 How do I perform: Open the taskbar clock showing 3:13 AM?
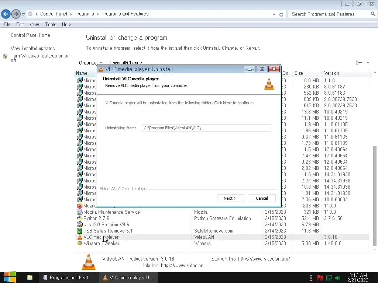click(358, 277)
